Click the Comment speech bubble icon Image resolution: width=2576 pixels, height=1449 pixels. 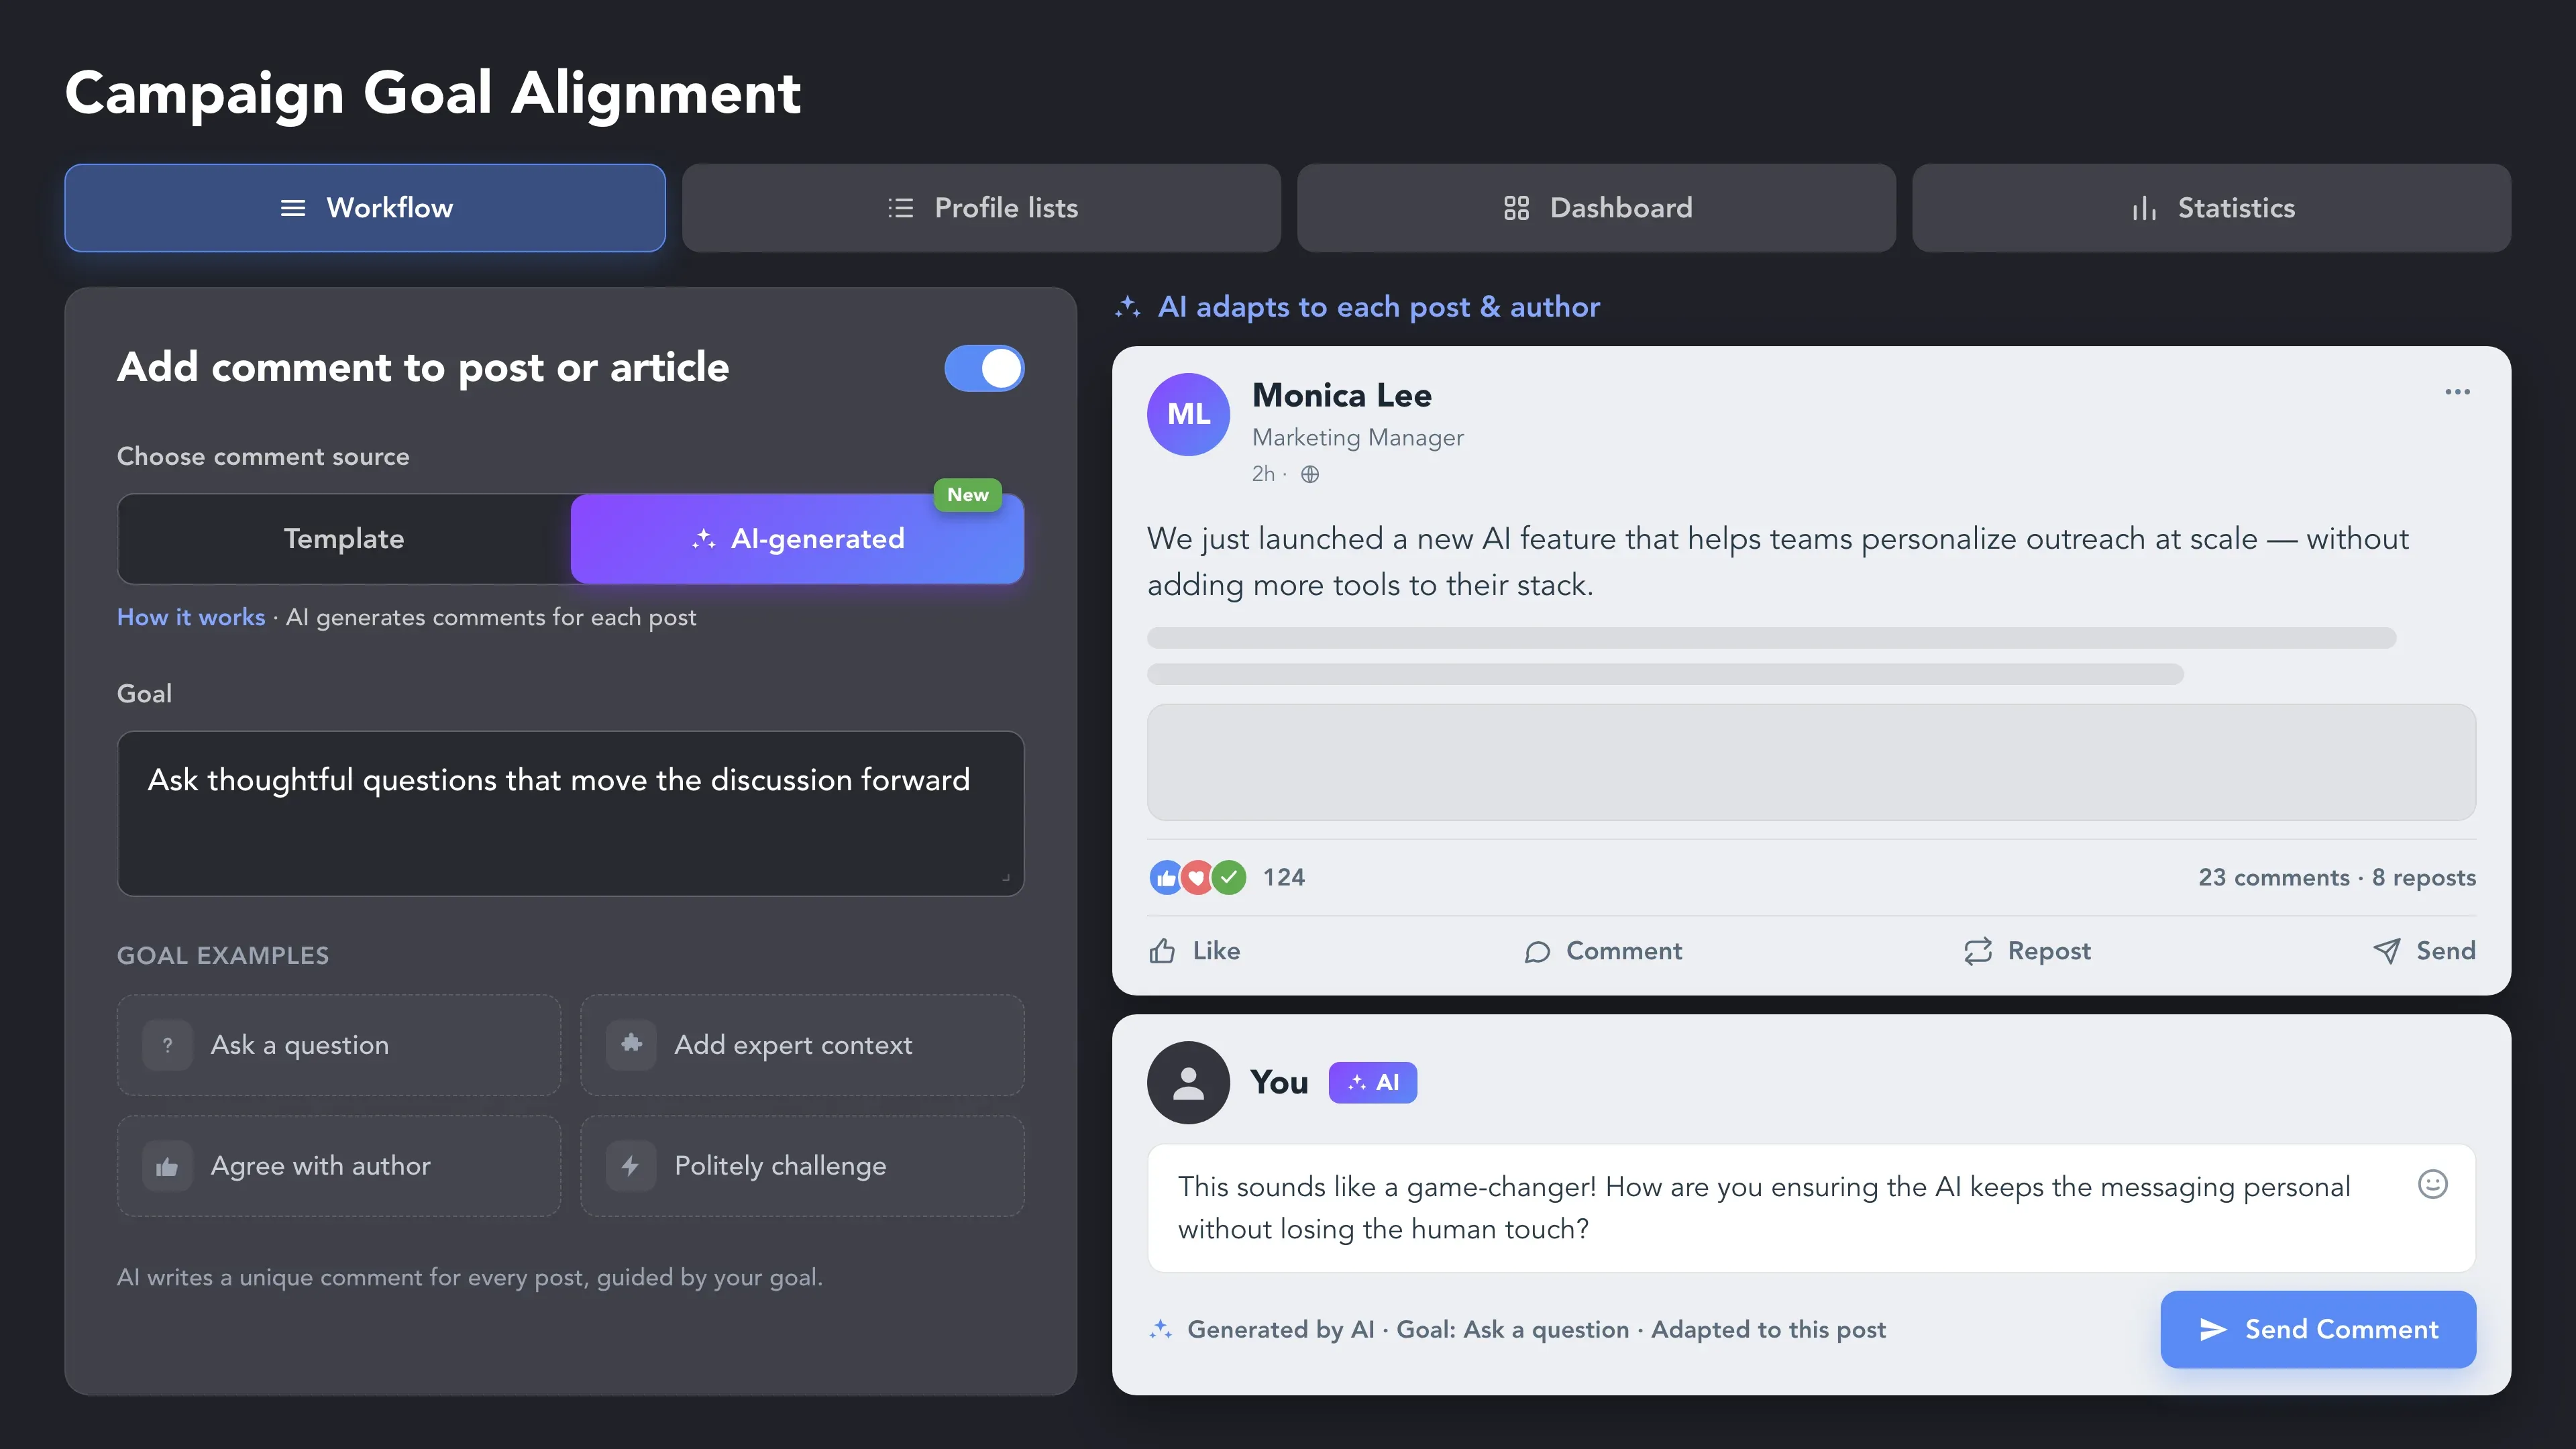click(x=1537, y=951)
